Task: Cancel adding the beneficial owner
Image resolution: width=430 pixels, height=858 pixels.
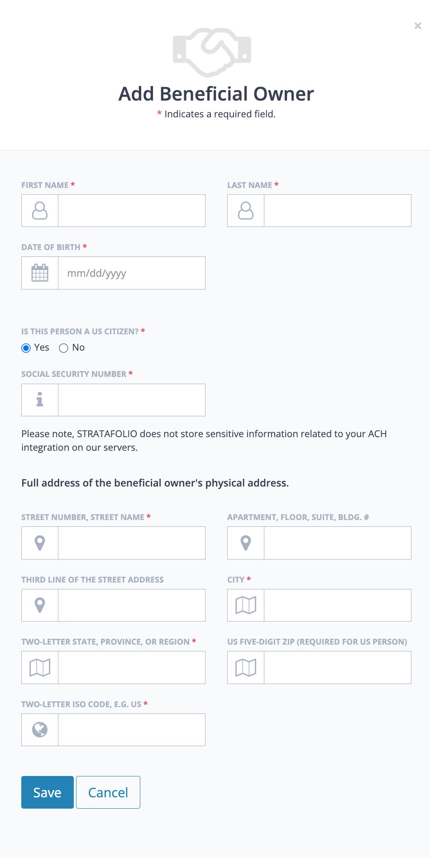Action: 108,792
